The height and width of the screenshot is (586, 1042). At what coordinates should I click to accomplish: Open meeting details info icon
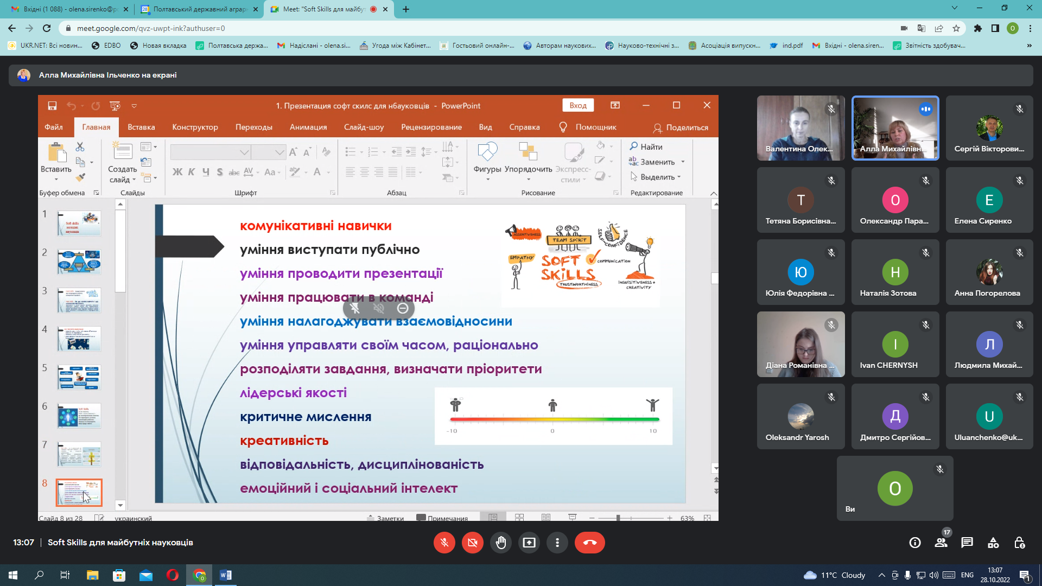tap(915, 543)
